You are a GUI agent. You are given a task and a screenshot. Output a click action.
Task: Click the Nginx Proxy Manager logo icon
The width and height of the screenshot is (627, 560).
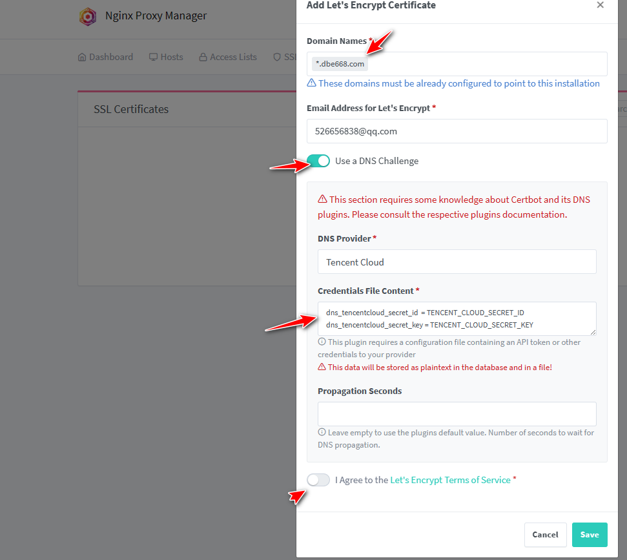(88, 16)
